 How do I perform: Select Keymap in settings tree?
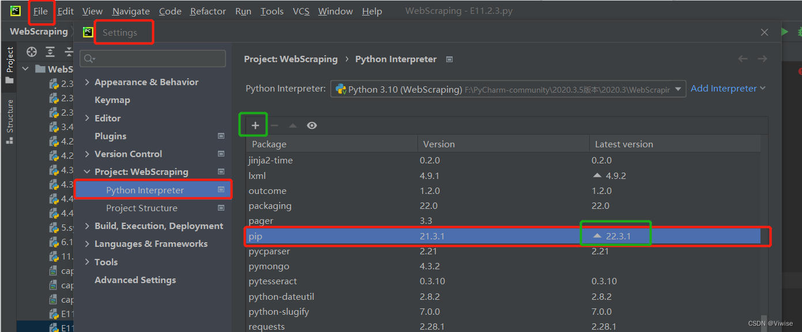[112, 100]
